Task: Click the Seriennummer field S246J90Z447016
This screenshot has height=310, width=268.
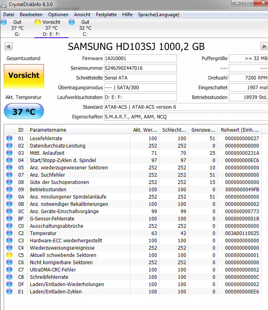Action: pos(140,68)
